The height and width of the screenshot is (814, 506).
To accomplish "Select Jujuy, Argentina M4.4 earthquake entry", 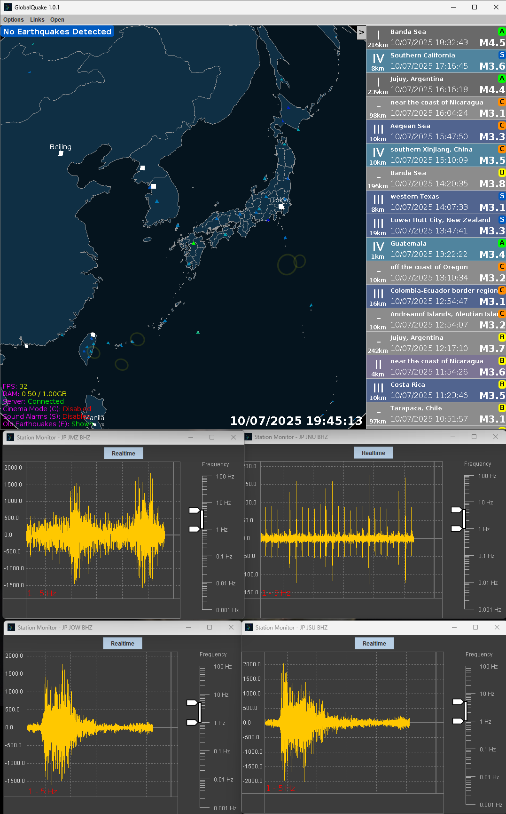I will 436,84.
